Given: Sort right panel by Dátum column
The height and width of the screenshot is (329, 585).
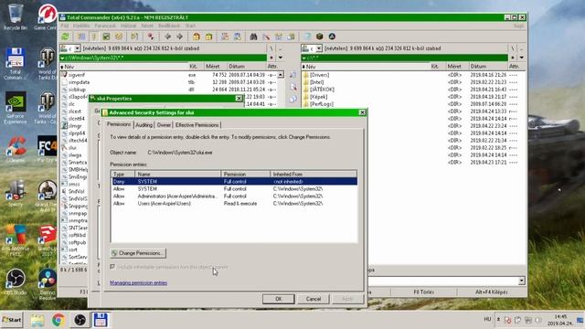Looking at the screenshot, I should 487,67.
